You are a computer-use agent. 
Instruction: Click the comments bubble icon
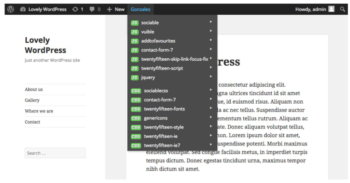(92, 9)
